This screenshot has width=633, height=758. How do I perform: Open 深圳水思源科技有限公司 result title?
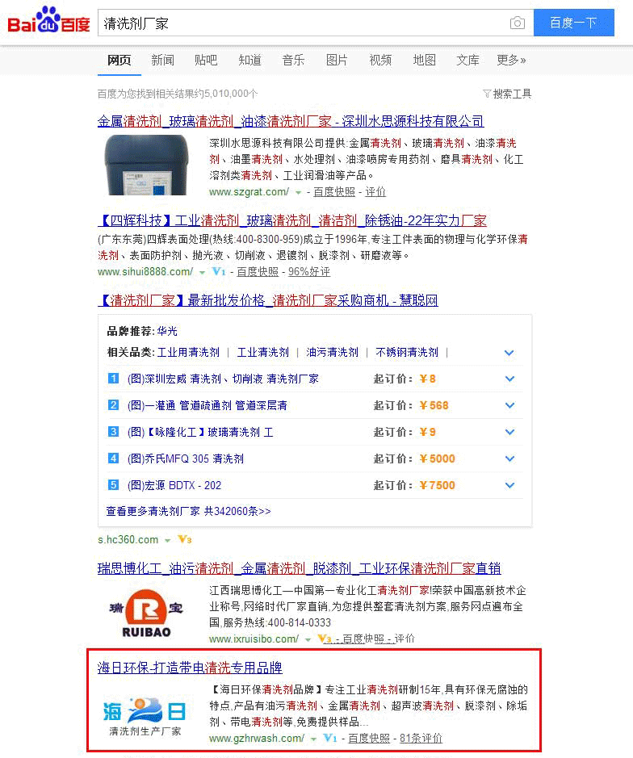click(291, 121)
